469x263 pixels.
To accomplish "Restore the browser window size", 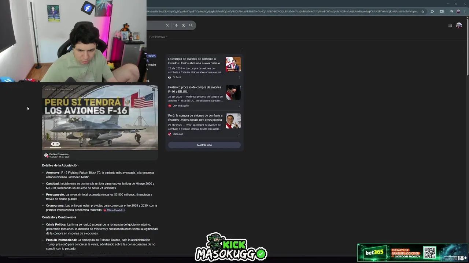I will tap(456, 3).
